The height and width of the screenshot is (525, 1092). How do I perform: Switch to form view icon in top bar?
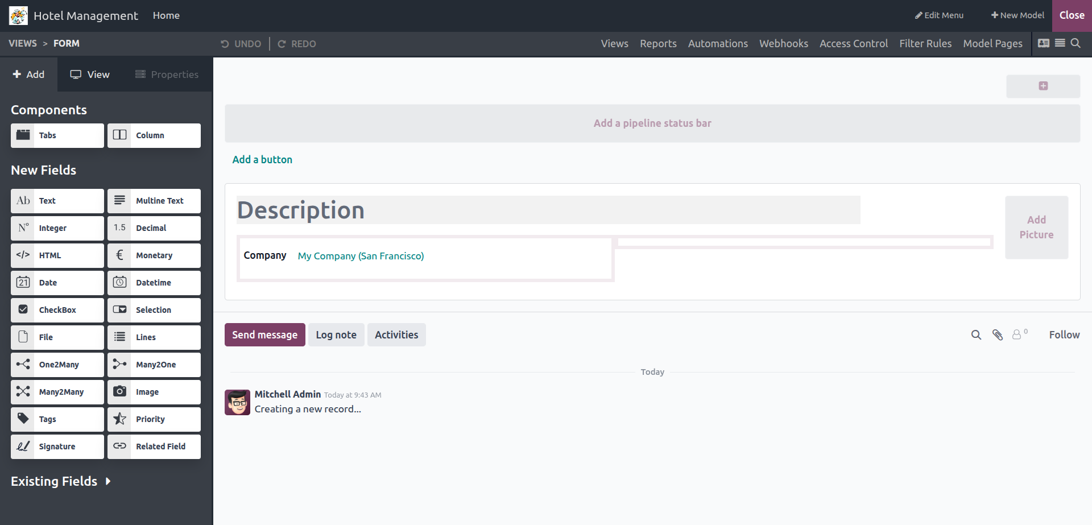[1044, 43]
